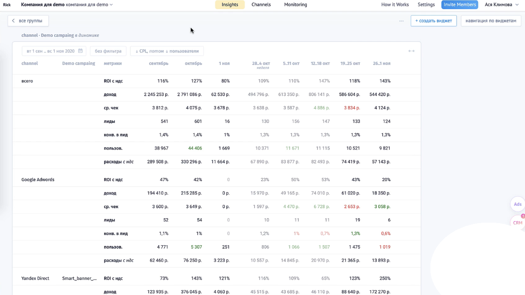Image resolution: width=525 pixels, height=295 pixels.
Task: Click red users value 1 019
Action: (x=384, y=247)
